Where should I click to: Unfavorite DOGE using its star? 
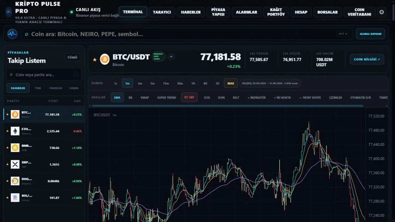[7, 181]
